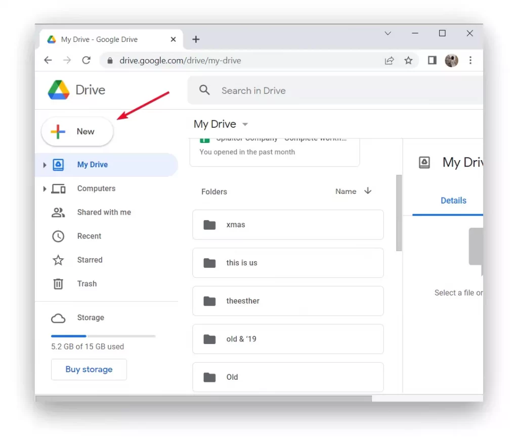Click the Old folder icon
Viewport: 518px width, 446px height.
tap(209, 377)
